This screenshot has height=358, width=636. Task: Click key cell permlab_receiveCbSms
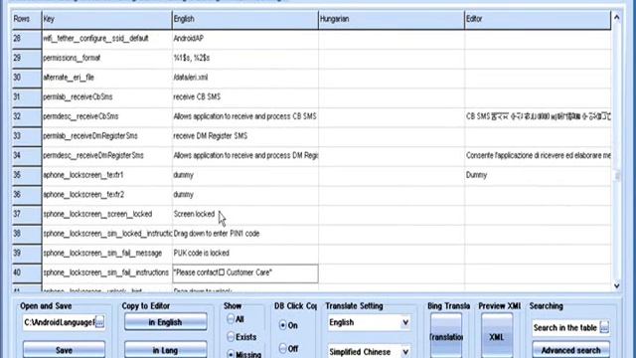pyautogui.click(x=107, y=97)
